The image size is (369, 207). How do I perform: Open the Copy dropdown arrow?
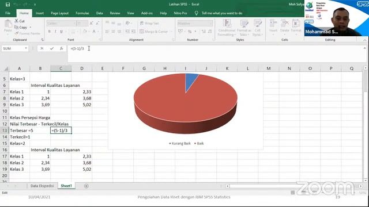click(31, 28)
